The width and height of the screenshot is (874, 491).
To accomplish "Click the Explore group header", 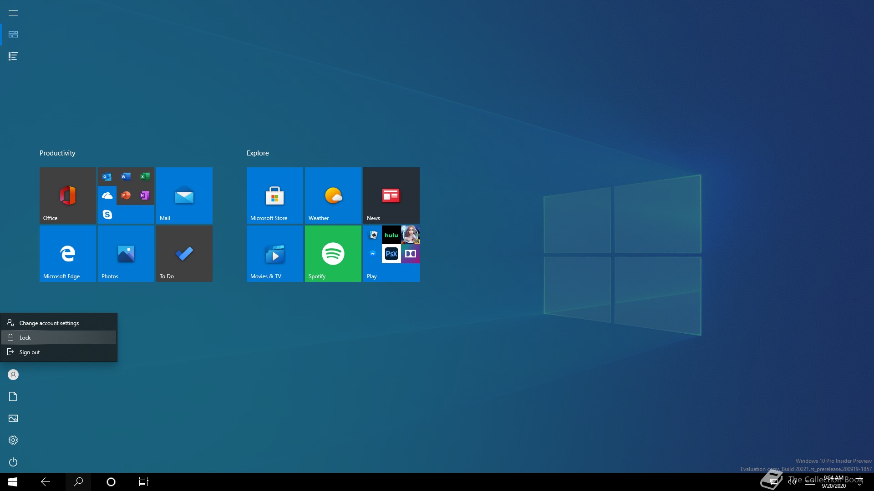I will [258, 153].
